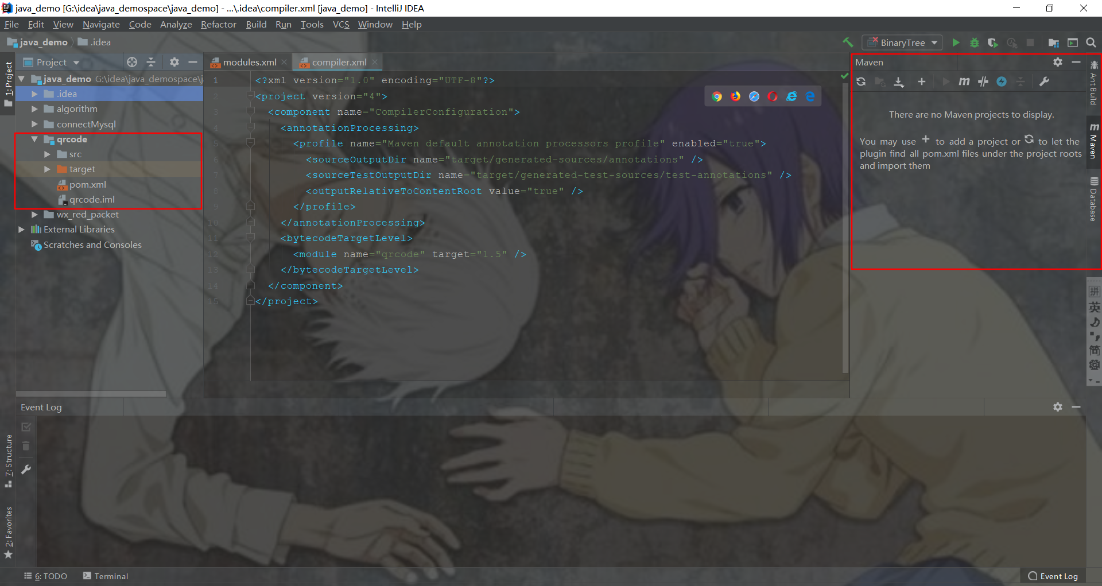
Task: Open the VCS menu
Action: pos(341,24)
